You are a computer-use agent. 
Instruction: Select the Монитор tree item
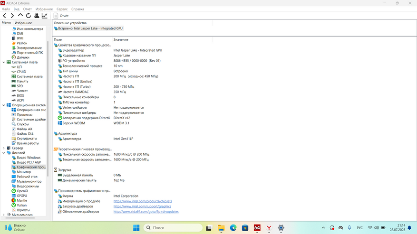tap(21, 172)
